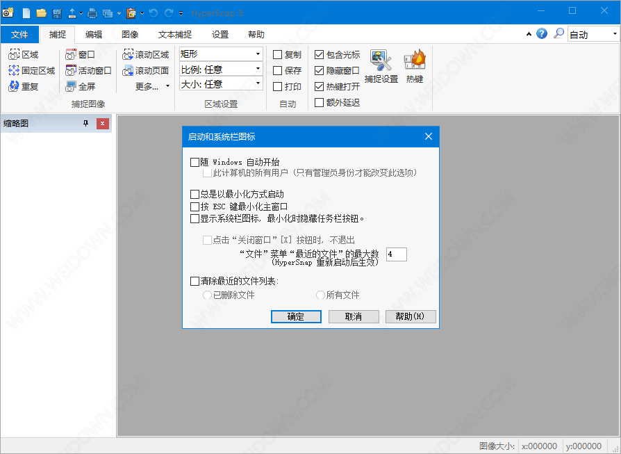Start 滚动页面 scrolling page capture
621x454 pixels.
click(x=146, y=71)
